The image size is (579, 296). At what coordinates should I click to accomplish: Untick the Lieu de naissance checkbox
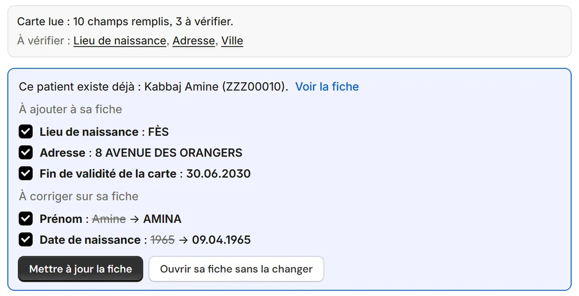pyautogui.click(x=25, y=132)
